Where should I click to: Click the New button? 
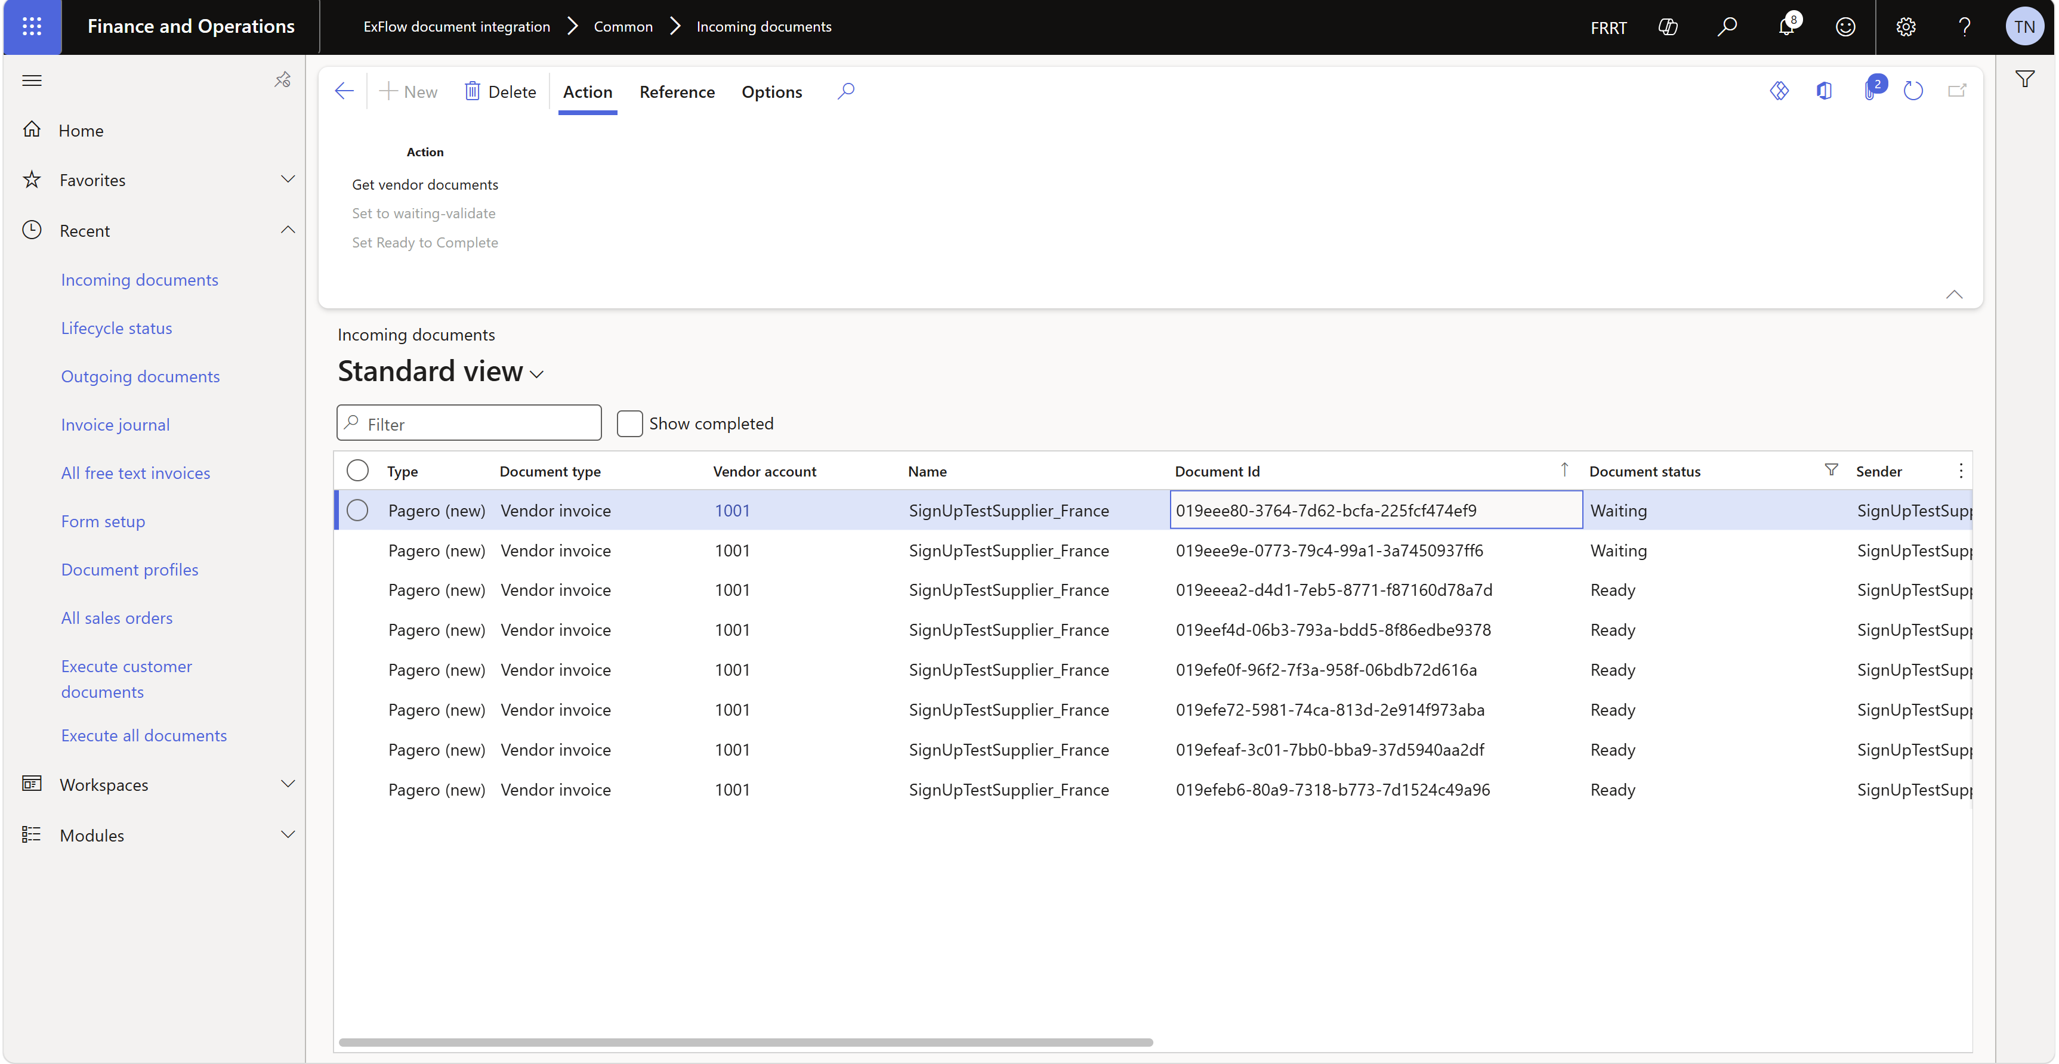coord(409,92)
